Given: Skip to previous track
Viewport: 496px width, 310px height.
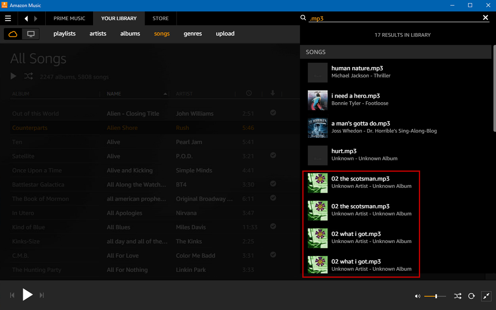Looking at the screenshot, I should [12, 295].
